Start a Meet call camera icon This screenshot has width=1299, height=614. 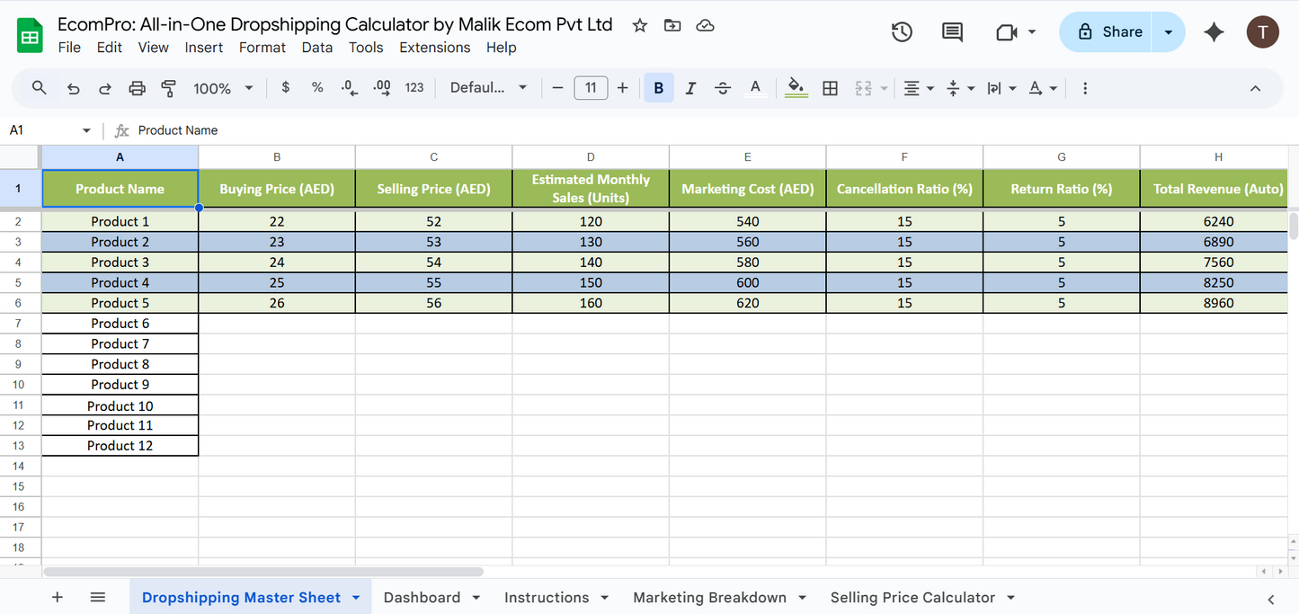coord(1007,32)
